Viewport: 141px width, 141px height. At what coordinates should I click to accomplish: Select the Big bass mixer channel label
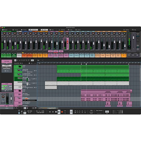[x=19, y=55]
